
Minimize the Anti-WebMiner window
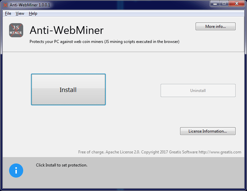pyautogui.click(x=215, y=4)
